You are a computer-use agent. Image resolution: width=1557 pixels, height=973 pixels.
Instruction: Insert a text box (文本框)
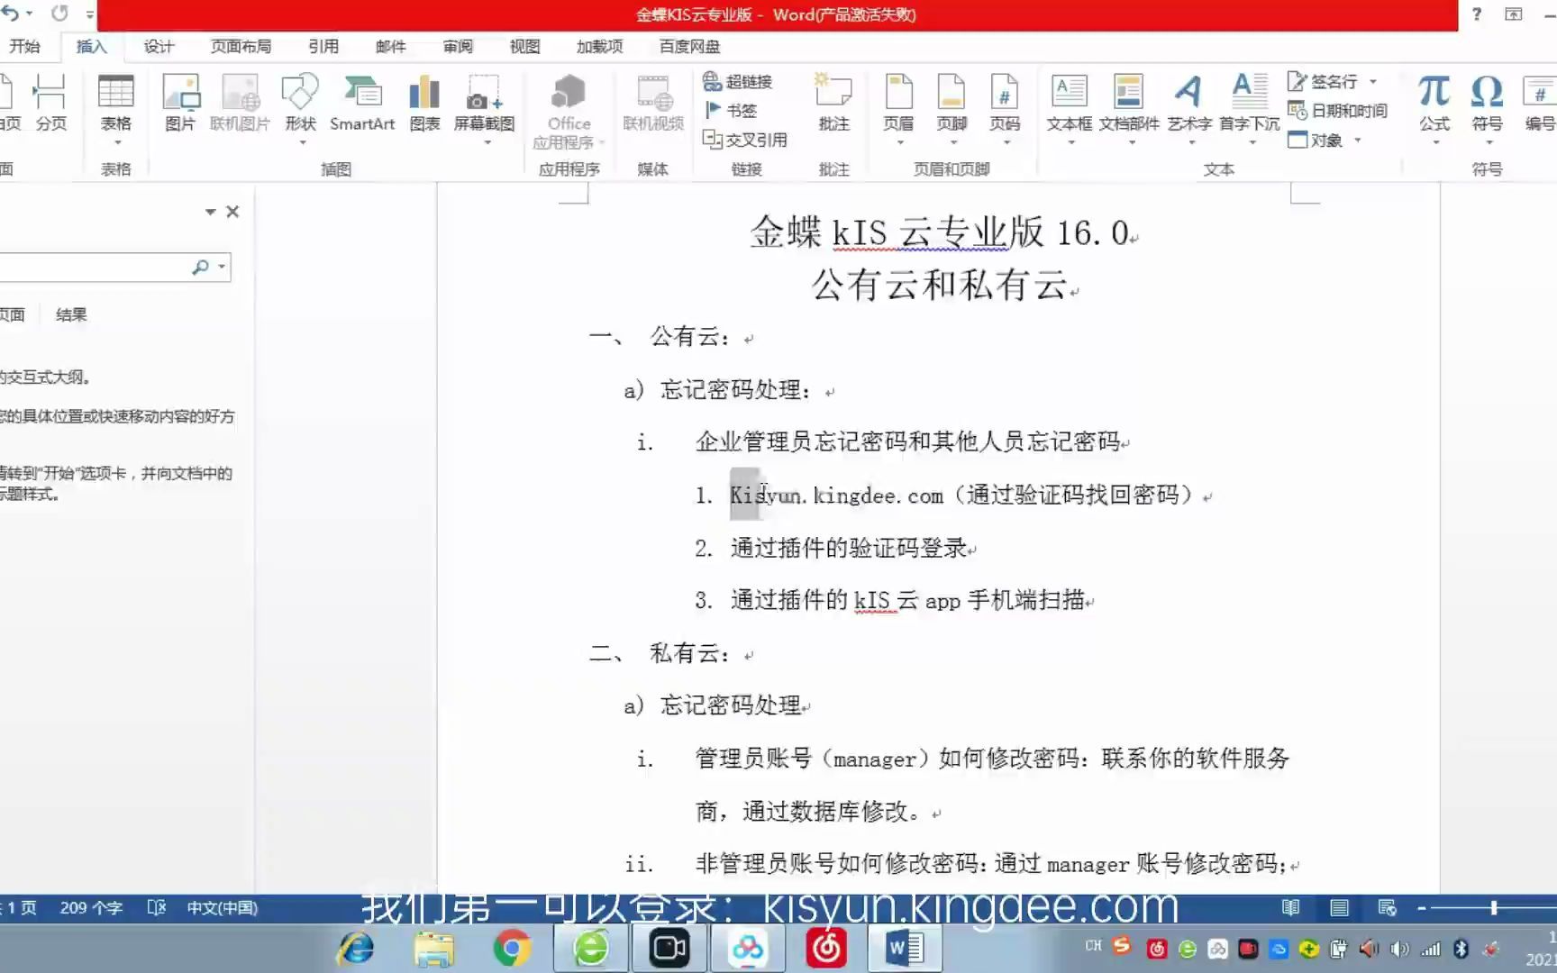coord(1070,108)
